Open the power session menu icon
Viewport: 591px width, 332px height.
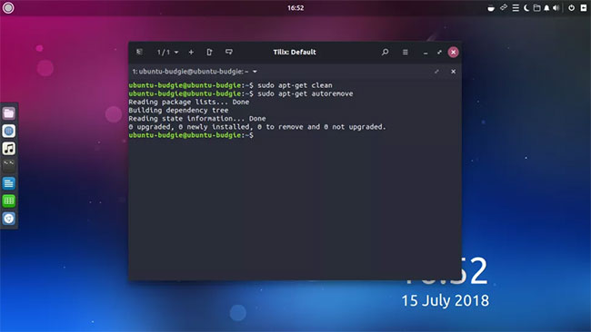(571, 8)
